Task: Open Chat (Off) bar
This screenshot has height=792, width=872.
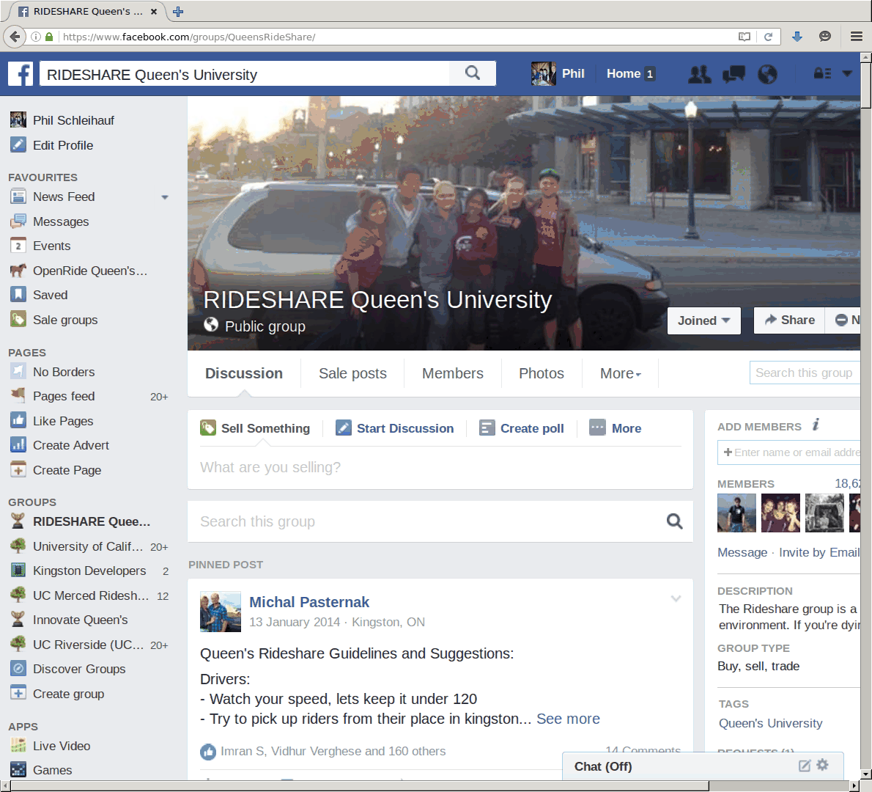Action: point(703,766)
